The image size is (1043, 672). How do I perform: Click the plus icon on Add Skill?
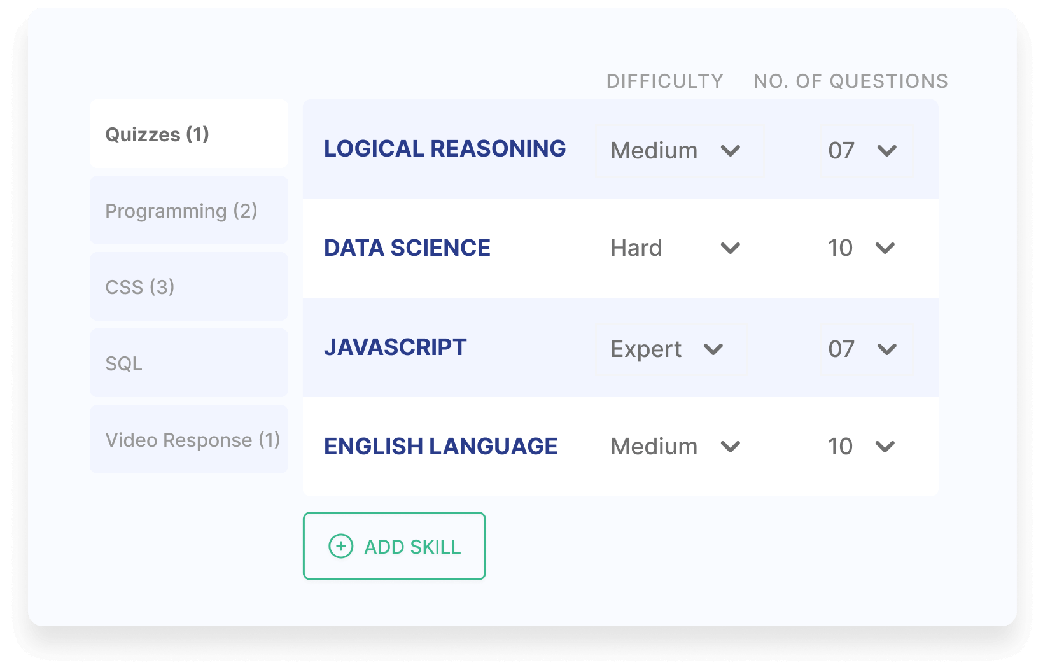[x=341, y=546]
